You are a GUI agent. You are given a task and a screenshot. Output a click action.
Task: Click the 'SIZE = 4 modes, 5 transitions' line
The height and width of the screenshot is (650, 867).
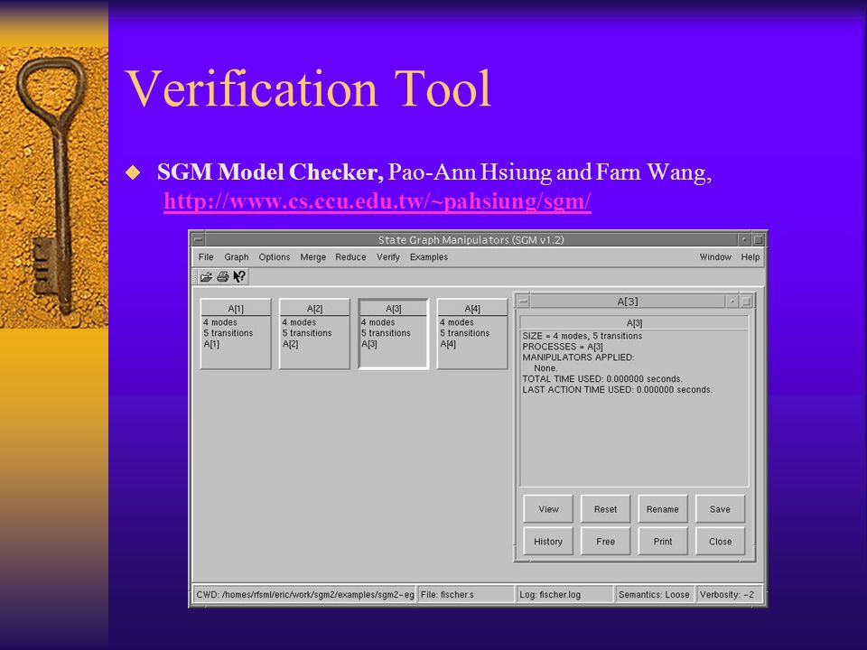tap(583, 336)
